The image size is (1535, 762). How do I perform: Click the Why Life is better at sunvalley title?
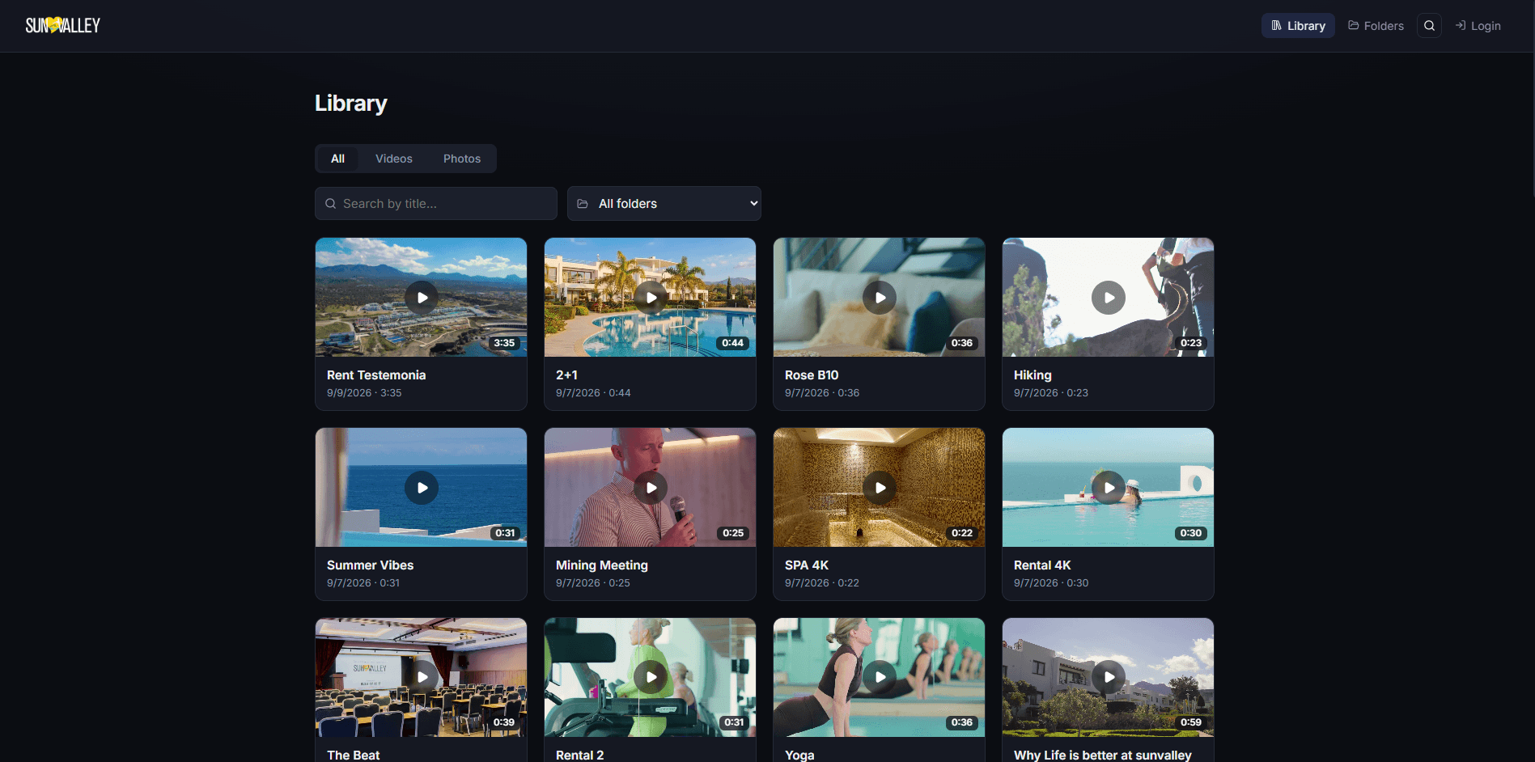(1103, 755)
